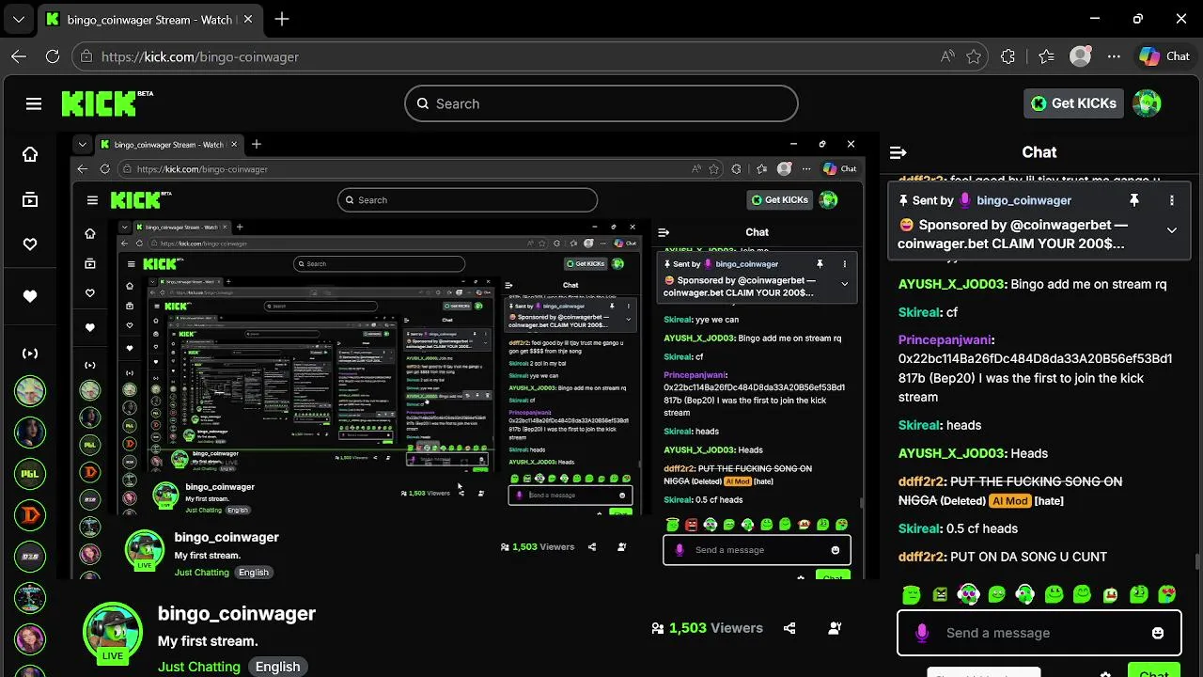1203x677 pixels.
Task: Click the AI Mod badge in chat
Action: pos(1009,501)
